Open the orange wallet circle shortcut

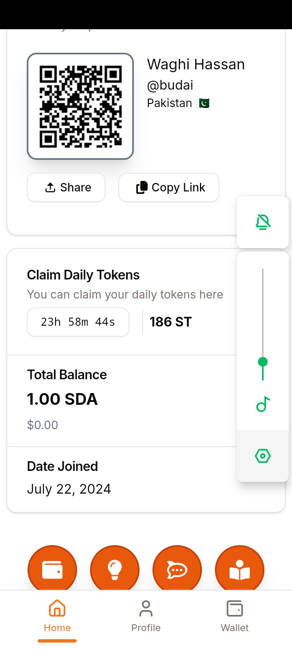tap(52, 569)
